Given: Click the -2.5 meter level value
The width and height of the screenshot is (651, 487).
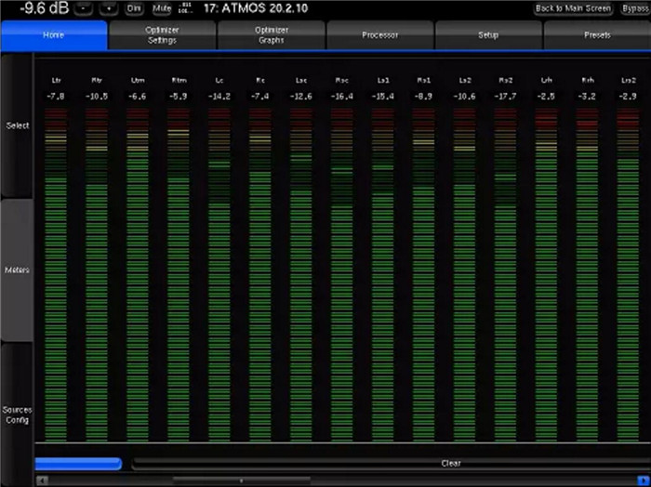Looking at the screenshot, I should 546,97.
